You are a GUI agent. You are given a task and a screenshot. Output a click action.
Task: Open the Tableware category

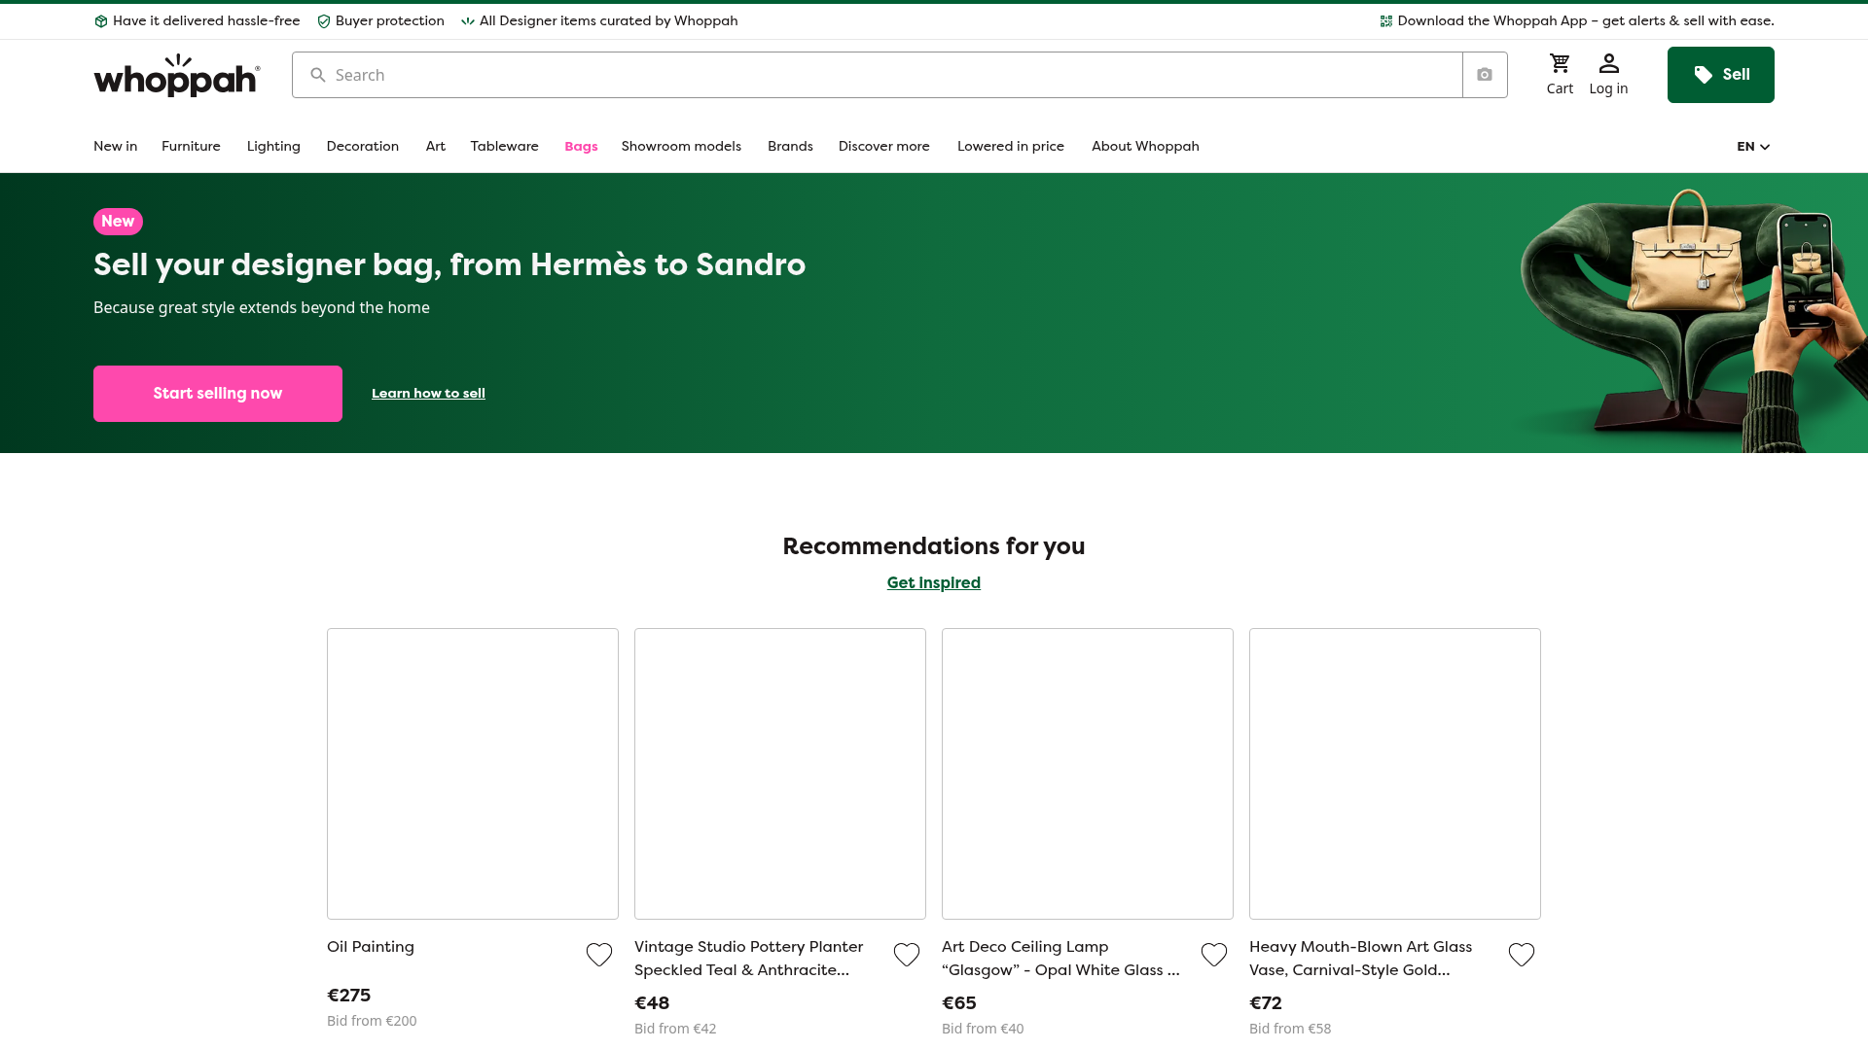504,147
